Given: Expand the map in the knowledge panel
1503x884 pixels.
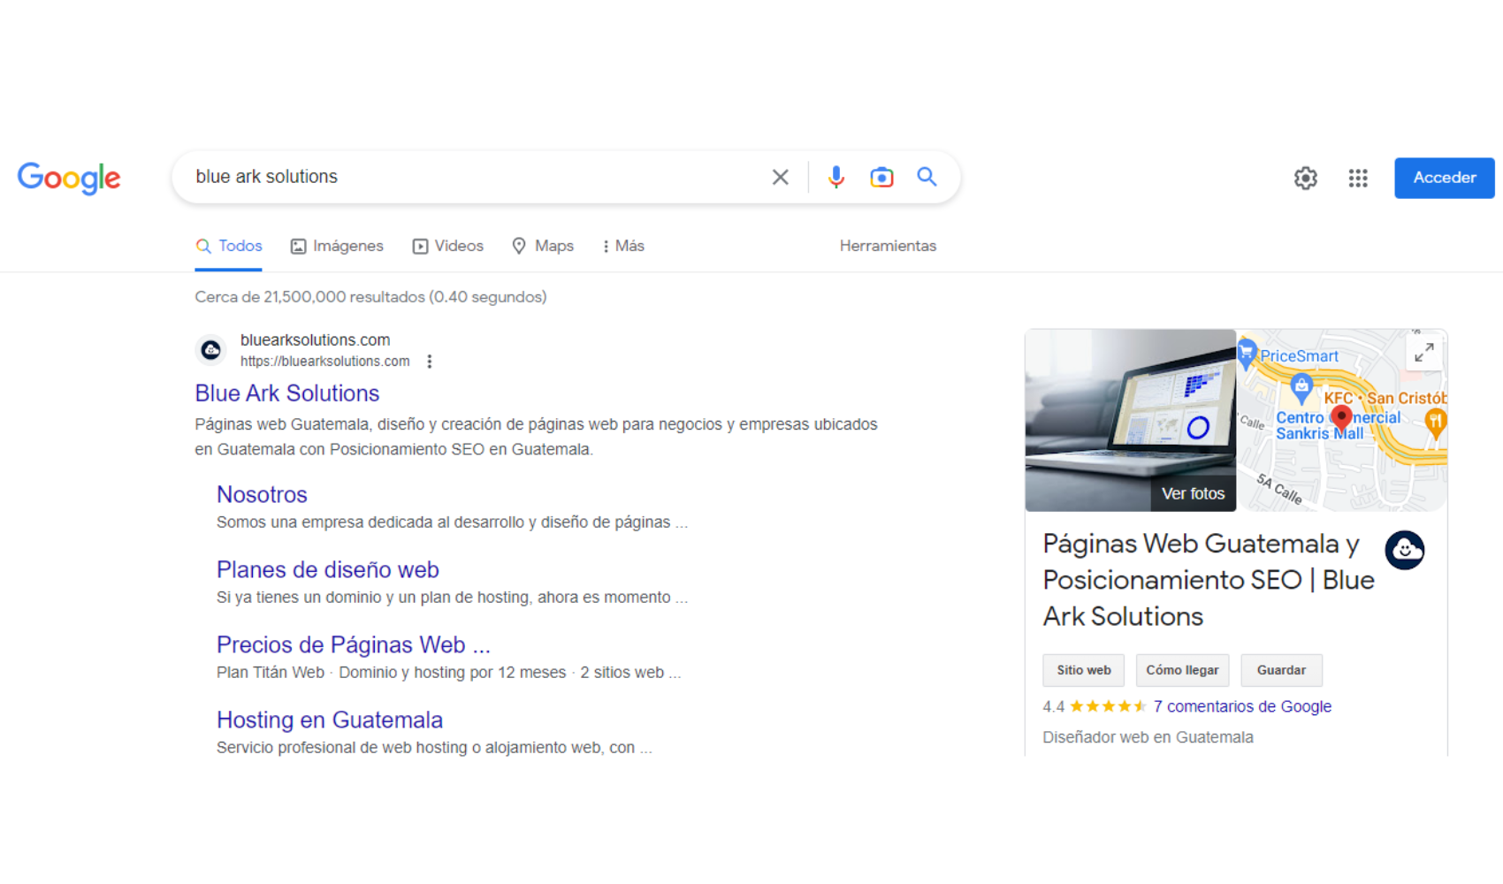Looking at the screenshot, I should tap(1423, 353).
